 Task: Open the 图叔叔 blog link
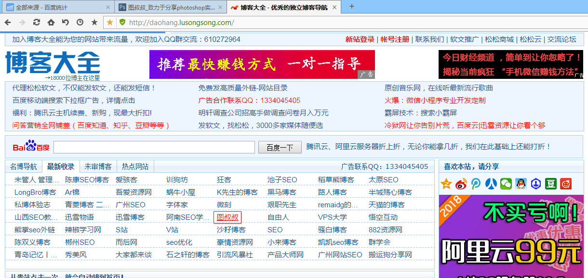click(x=227, y=217)
